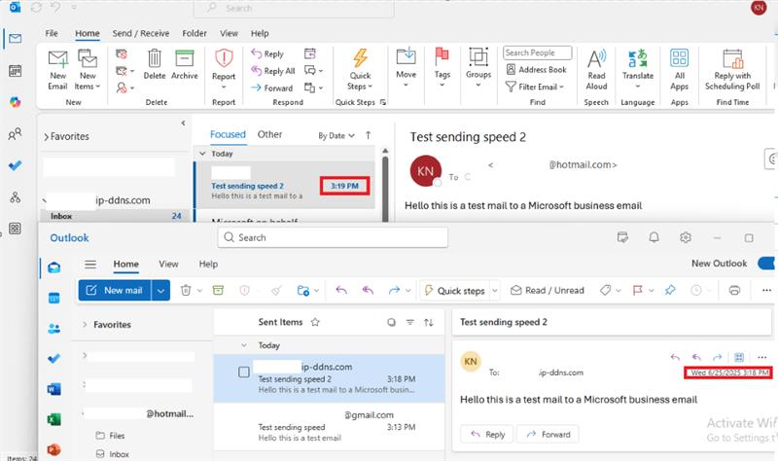Open the Filter Email dropdown
The image size is (778, 461).
(535, 87)
